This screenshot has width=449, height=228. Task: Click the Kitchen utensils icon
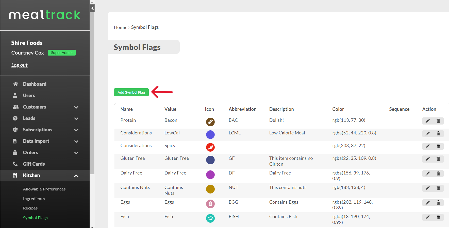(15, 175)
